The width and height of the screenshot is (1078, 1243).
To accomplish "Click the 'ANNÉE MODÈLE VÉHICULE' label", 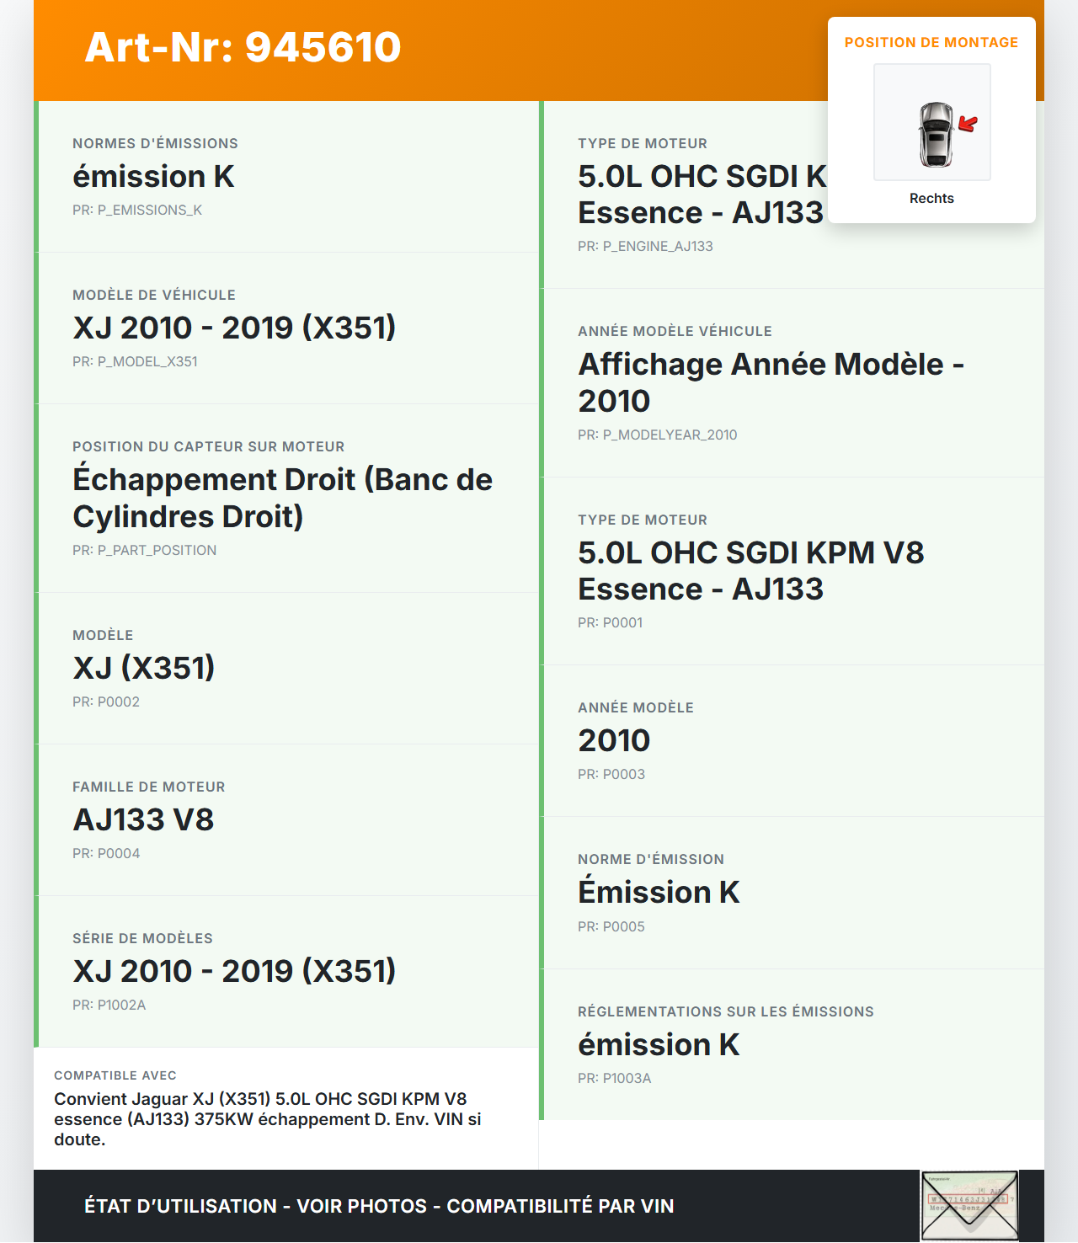I will pyautogui.click(x=675, y=331).
